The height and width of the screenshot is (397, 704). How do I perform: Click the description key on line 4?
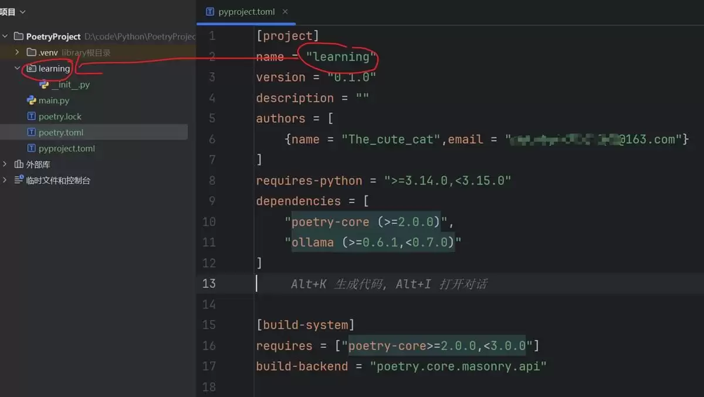(x=295, y=97)
